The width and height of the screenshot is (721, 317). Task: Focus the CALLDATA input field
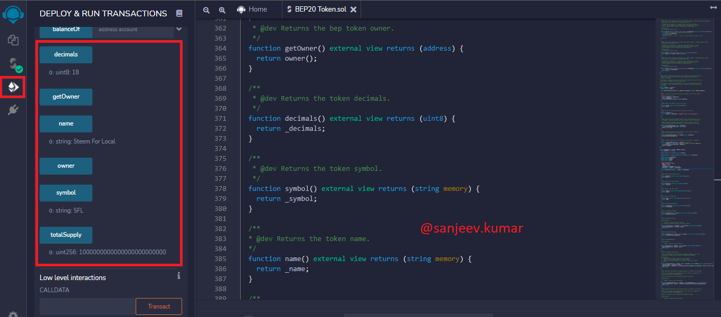pos(88,306)
